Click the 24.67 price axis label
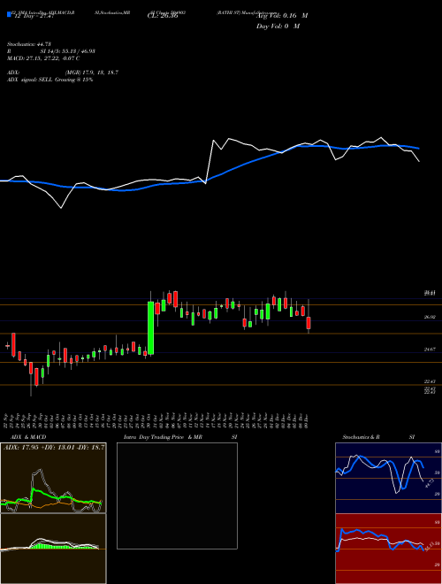This screenshot has width=442, height=584. point(430,350)
